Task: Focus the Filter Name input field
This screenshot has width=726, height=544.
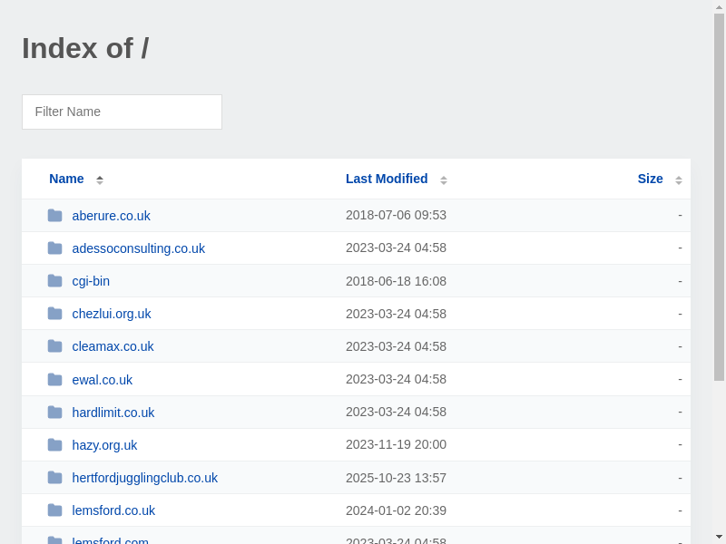Action: click(122, 112)
